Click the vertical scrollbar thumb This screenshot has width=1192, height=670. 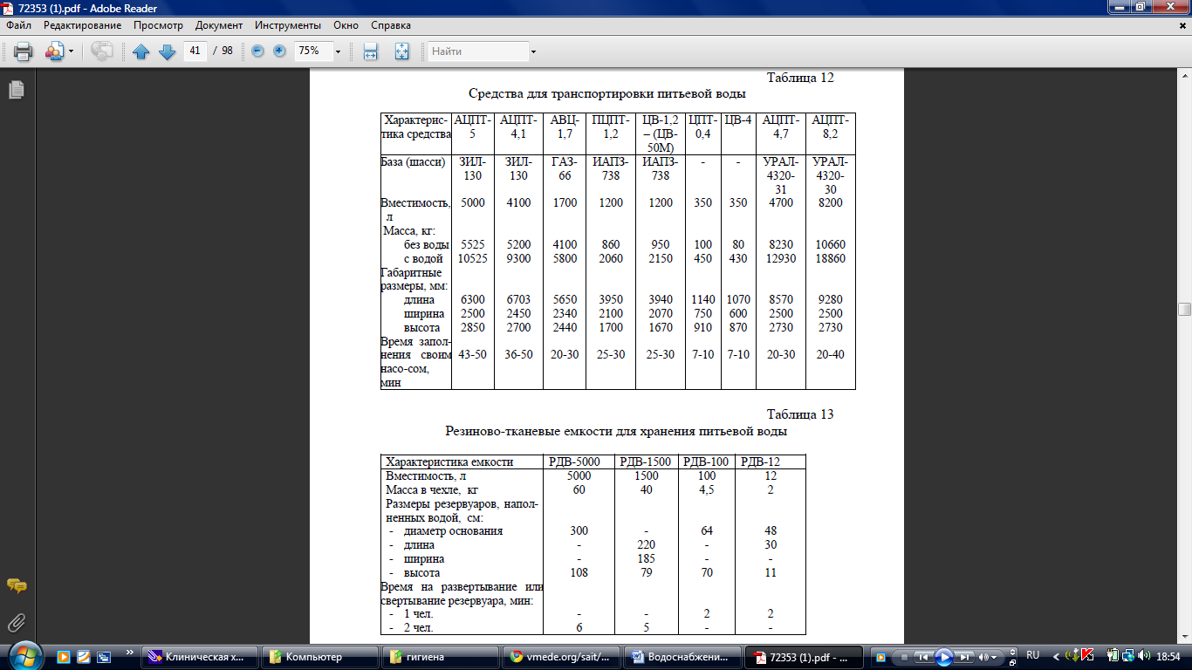(x=1184, y=309)
